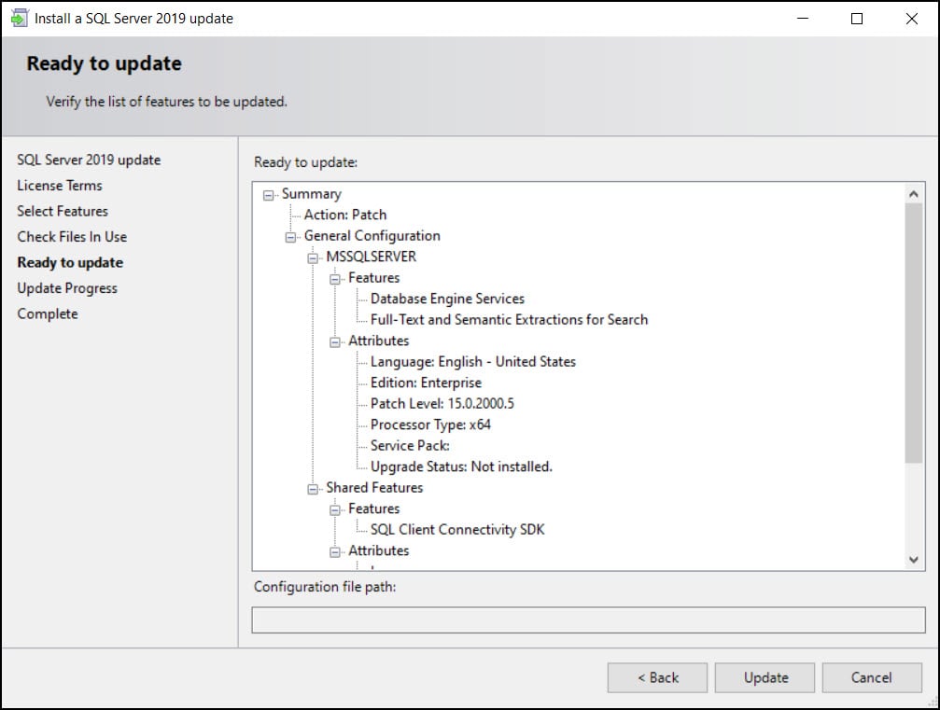Focus the Configuration file path field
The image size is (940, 710).
[588, 620]
